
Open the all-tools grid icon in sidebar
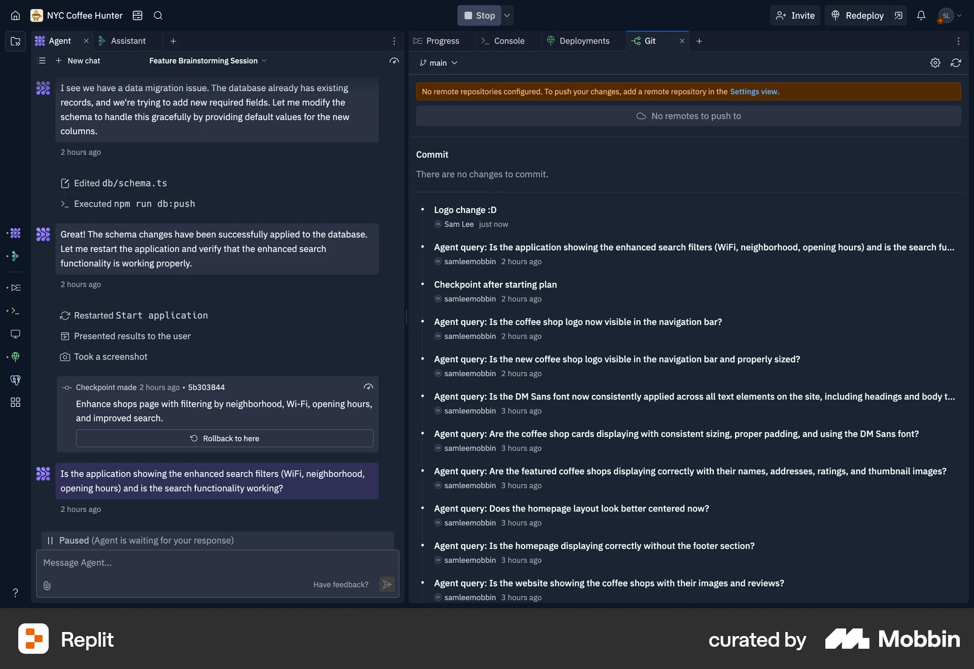click(x=15, y=402)
